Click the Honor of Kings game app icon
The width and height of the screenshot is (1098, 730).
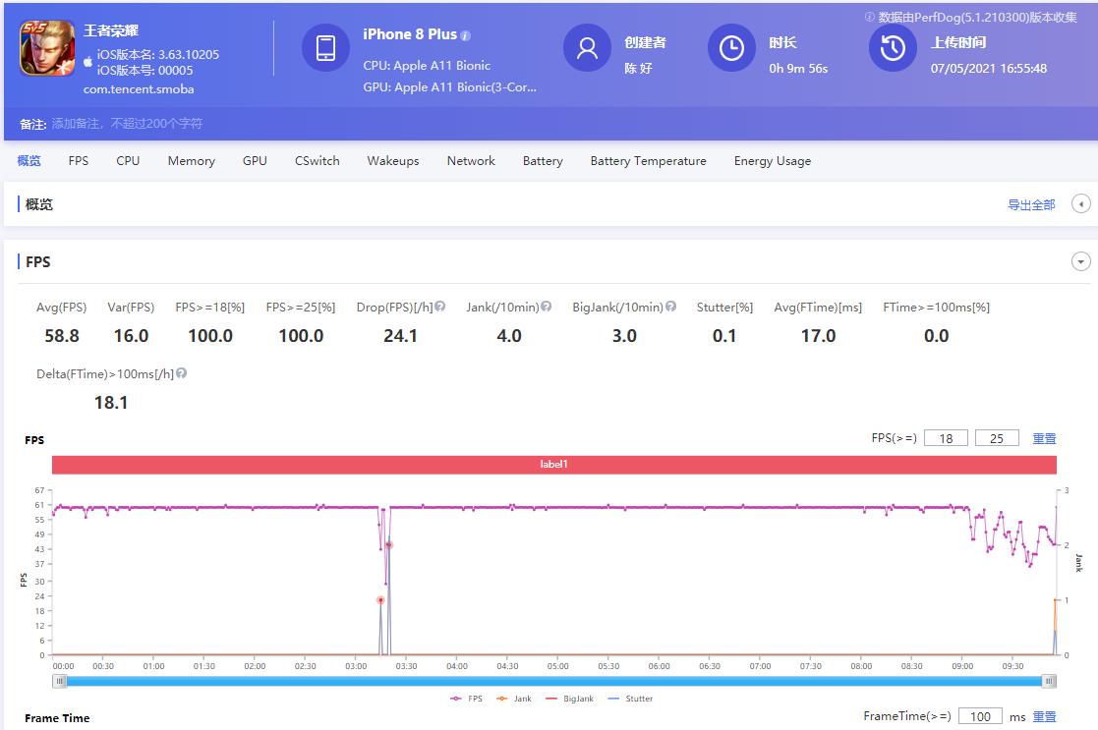click(x=47, y=49)
